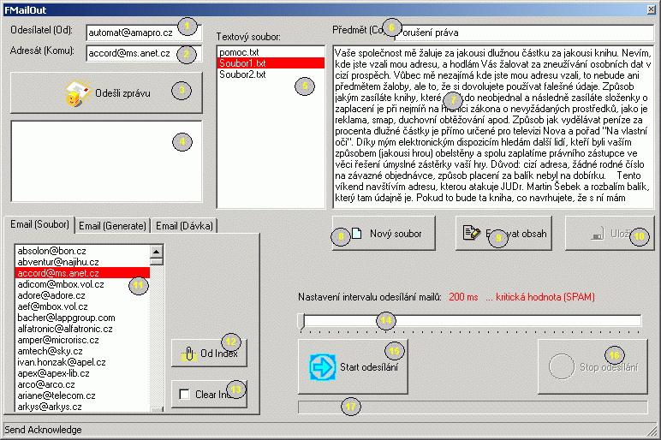Select arkys@arkys.cz in the email list
The height and width of the screenshot is (440, 661).
click(x=82, y=407)
